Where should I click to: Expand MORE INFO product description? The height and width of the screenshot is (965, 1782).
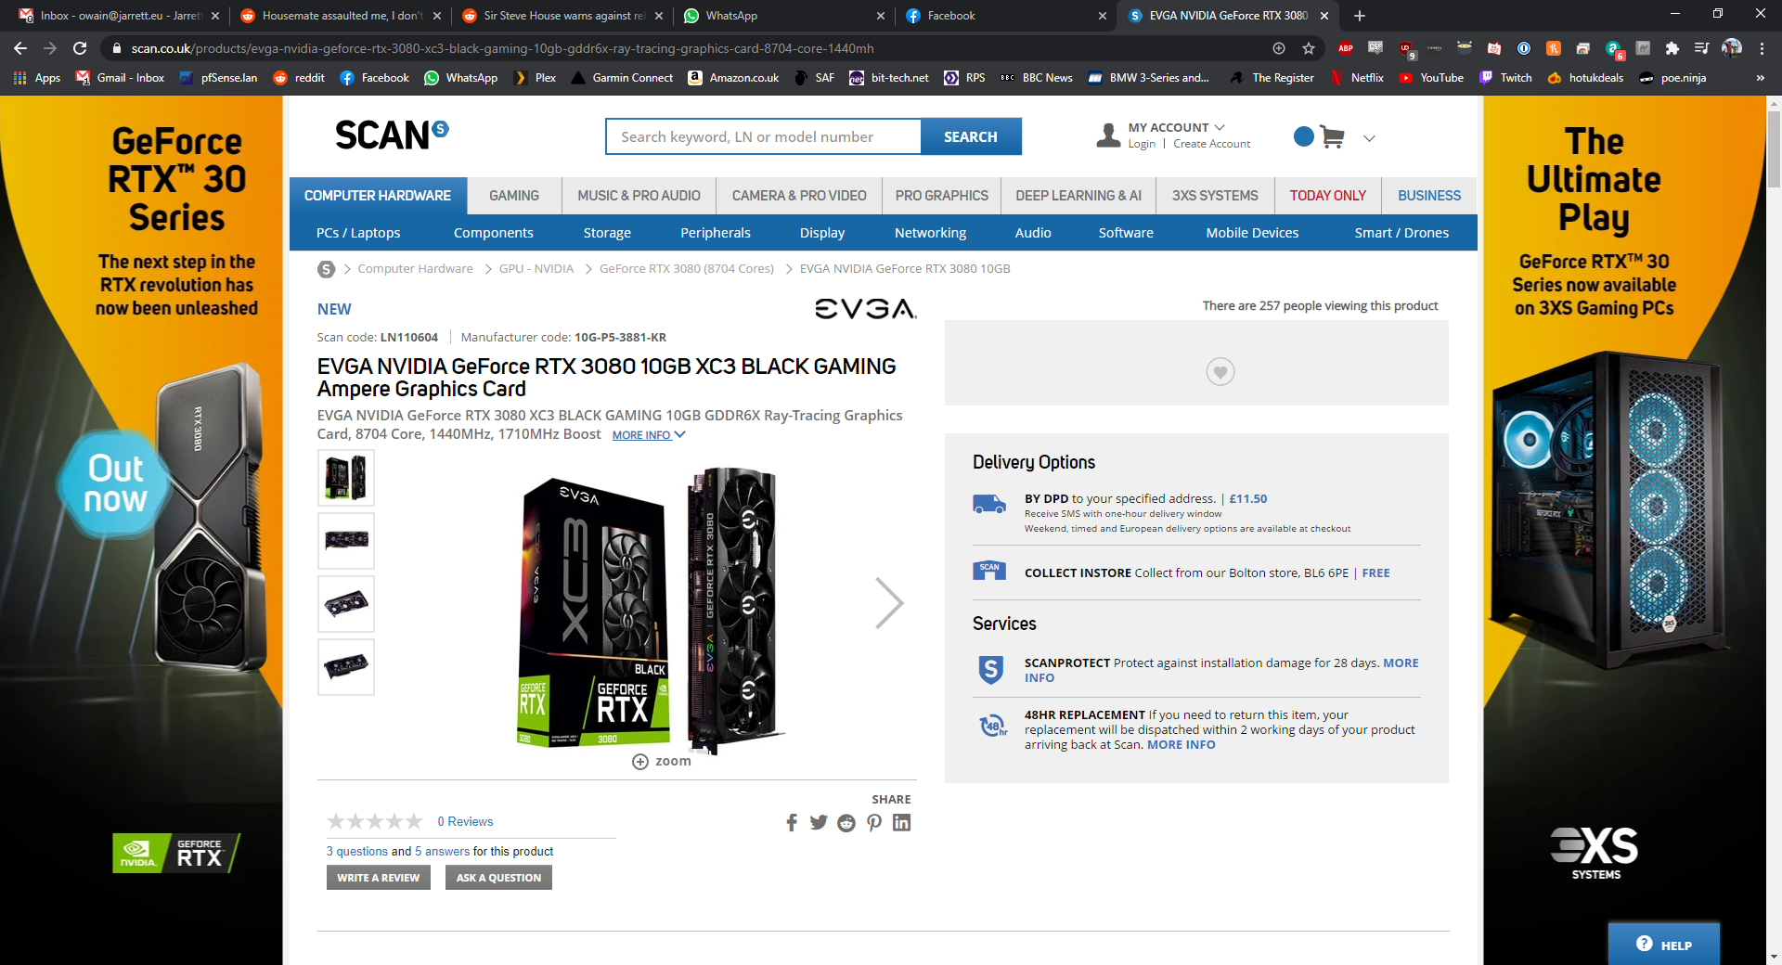649,435
